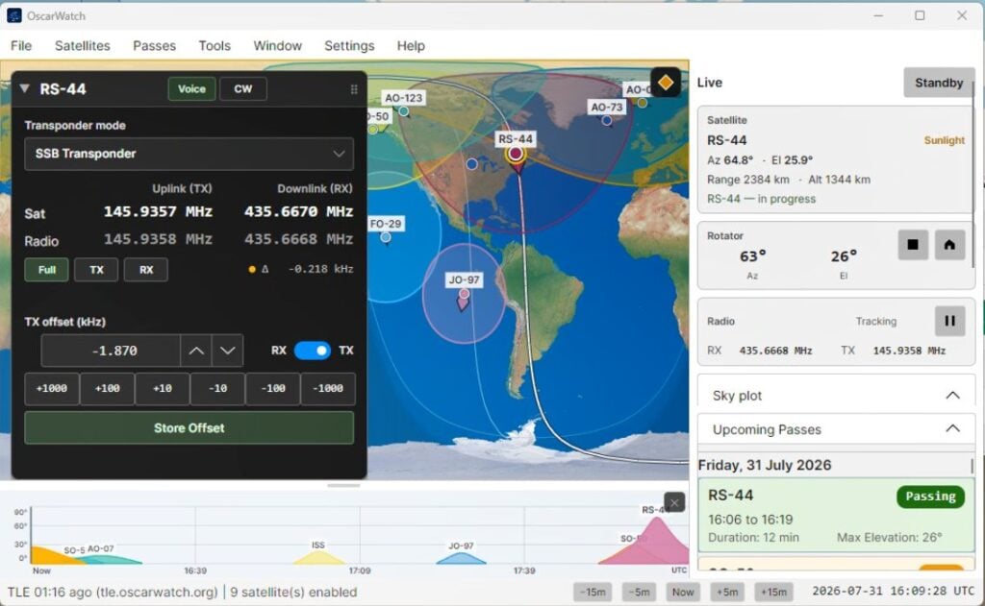
Task: Select RS-44 satellite marker on map
Action: [x=516, y=154]
